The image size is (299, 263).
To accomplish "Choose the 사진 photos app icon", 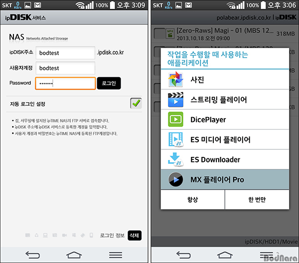I will click(175, 79).
